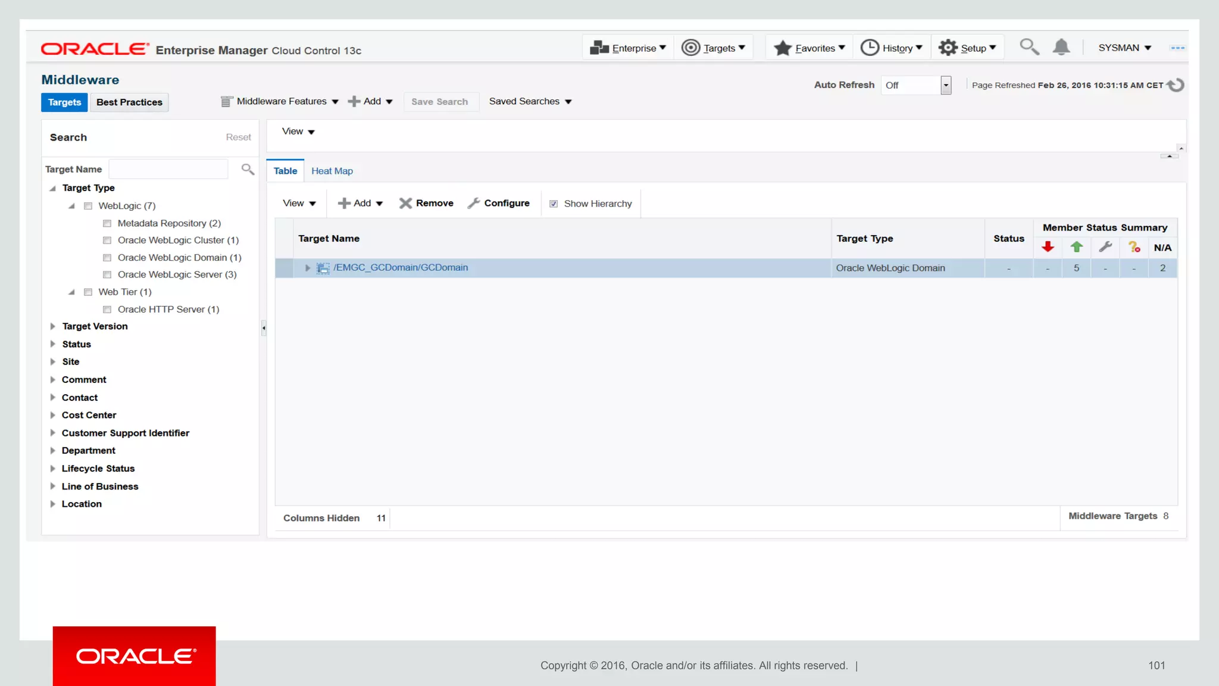Expand the /EMGC_GCDomain/GCDomain row

pyautogui.click(x=308, y=268)
